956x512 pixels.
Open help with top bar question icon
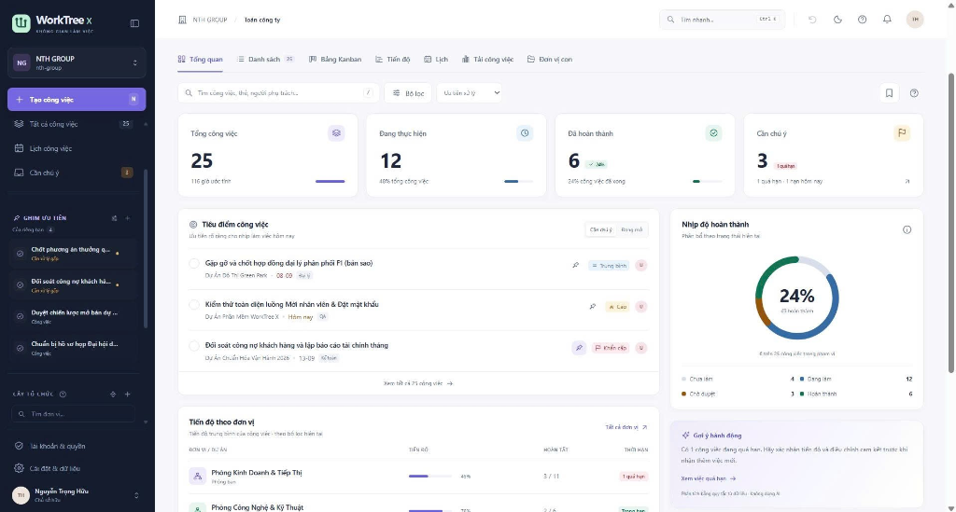click(x=862, y=20)
